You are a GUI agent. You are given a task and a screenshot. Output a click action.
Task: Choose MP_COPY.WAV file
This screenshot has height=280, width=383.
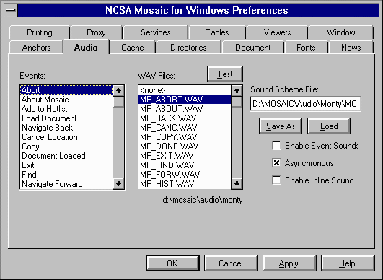185,137
